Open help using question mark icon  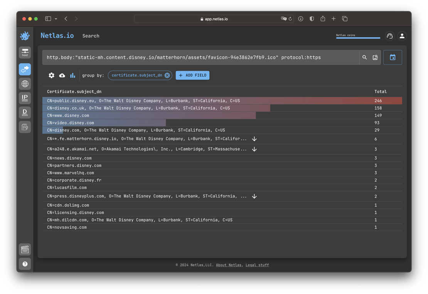tap(25, 264)
